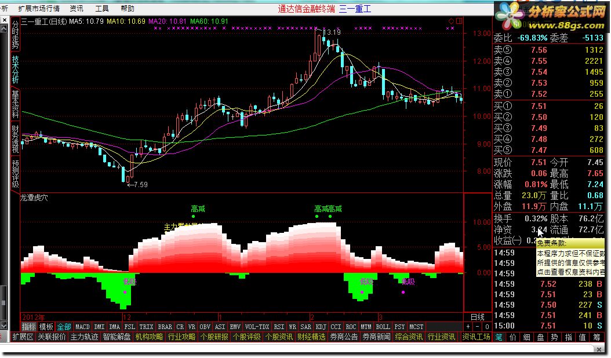The width and height of the screenshot is (611, 358).
Task: Open the 帮助 menu
Action: (128, 8)
